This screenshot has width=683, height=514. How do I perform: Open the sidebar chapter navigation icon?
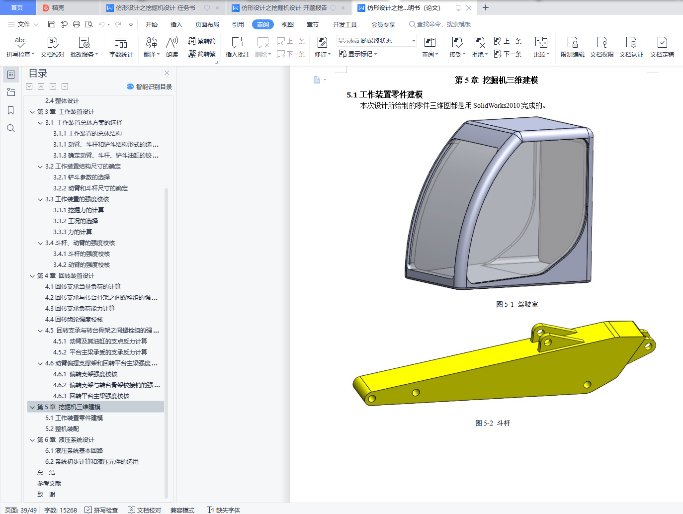tap(10, 92)
